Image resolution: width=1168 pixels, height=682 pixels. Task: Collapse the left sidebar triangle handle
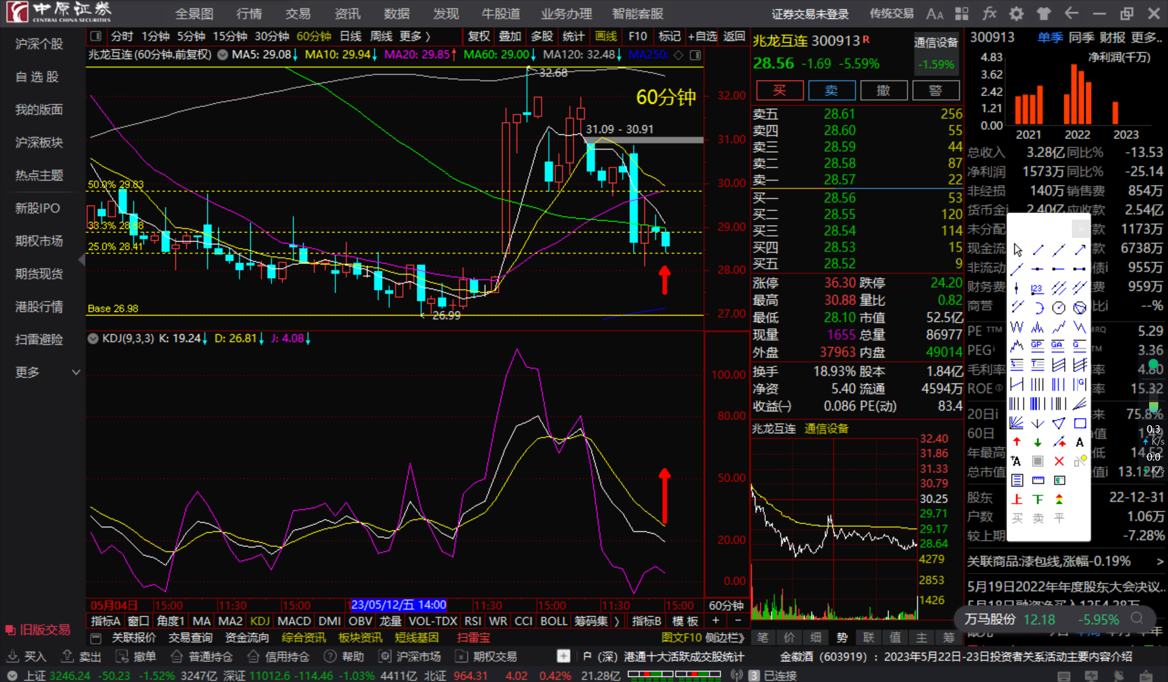tap(82, 260)
